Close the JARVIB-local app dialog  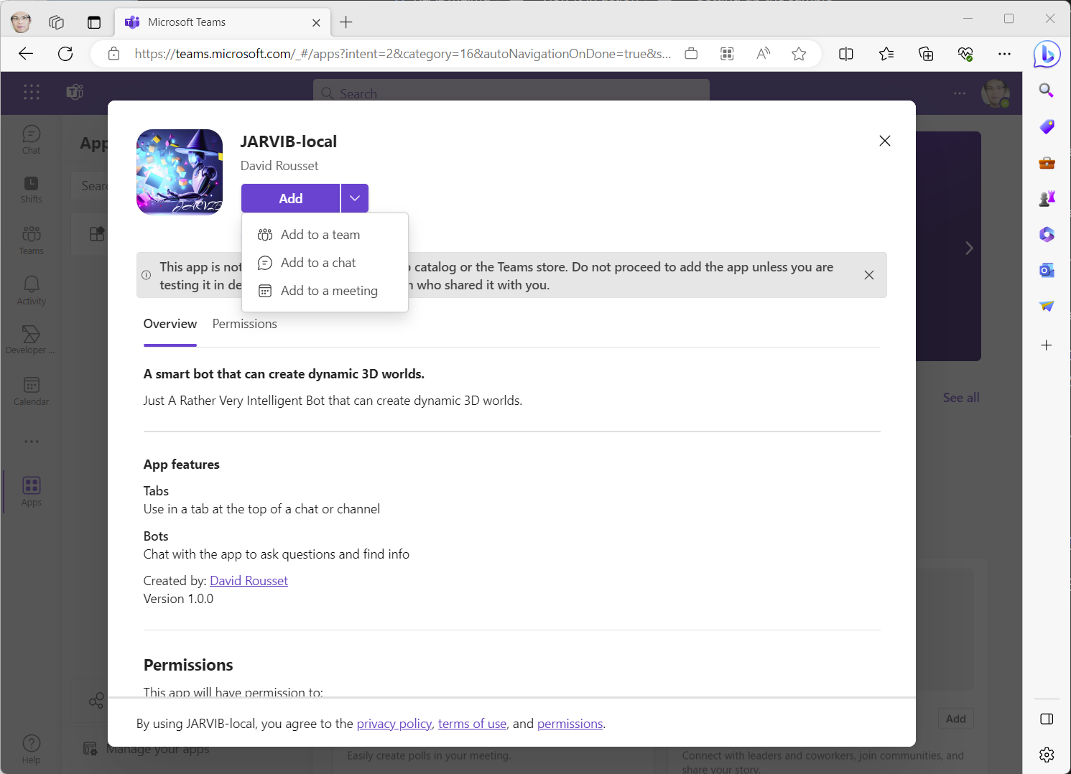885,141
